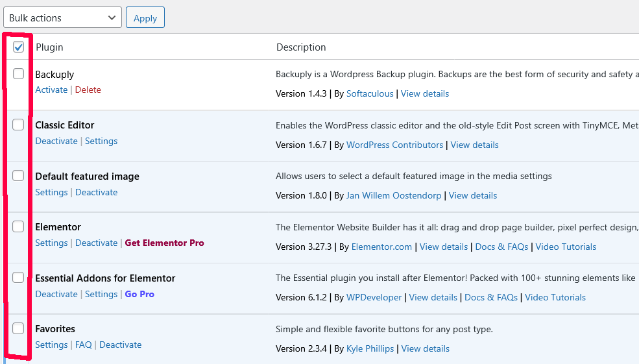View details for Default featured image
This screenshot has width=639, height=364.
(x=473, y=196)
